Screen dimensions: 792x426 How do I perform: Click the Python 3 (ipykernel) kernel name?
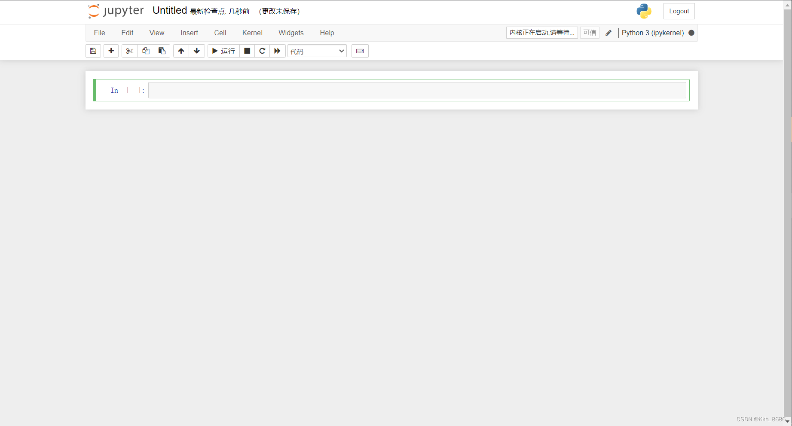653,33
